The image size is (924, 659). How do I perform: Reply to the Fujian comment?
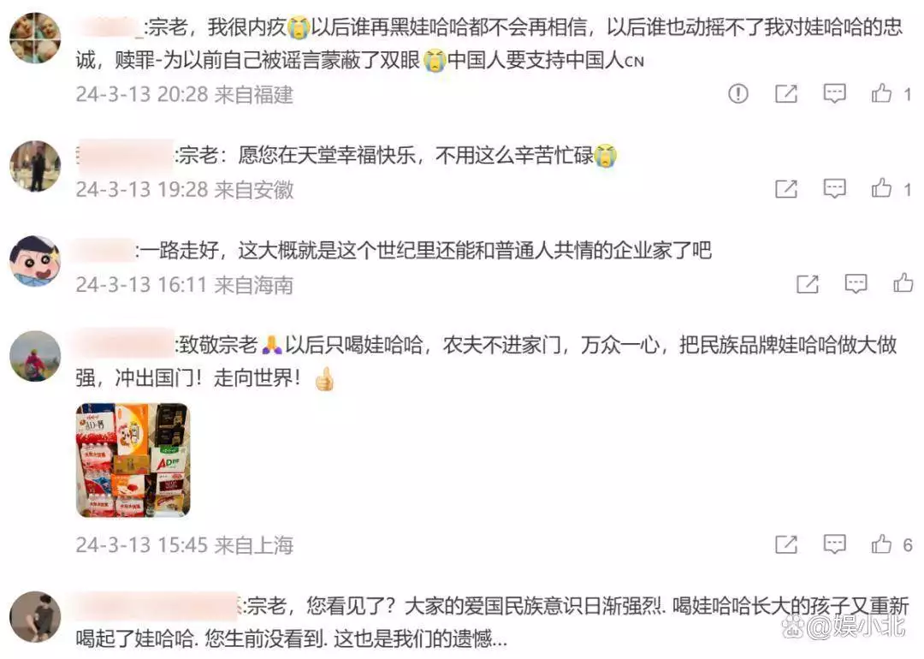pyautogui.click(x=834, y=93)
